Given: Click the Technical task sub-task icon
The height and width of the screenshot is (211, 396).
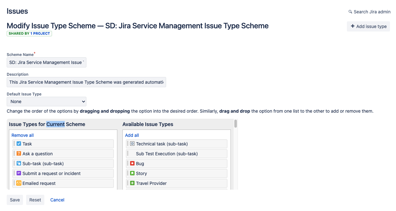Looking at the screenshot, I should click(x=132, y=144).
